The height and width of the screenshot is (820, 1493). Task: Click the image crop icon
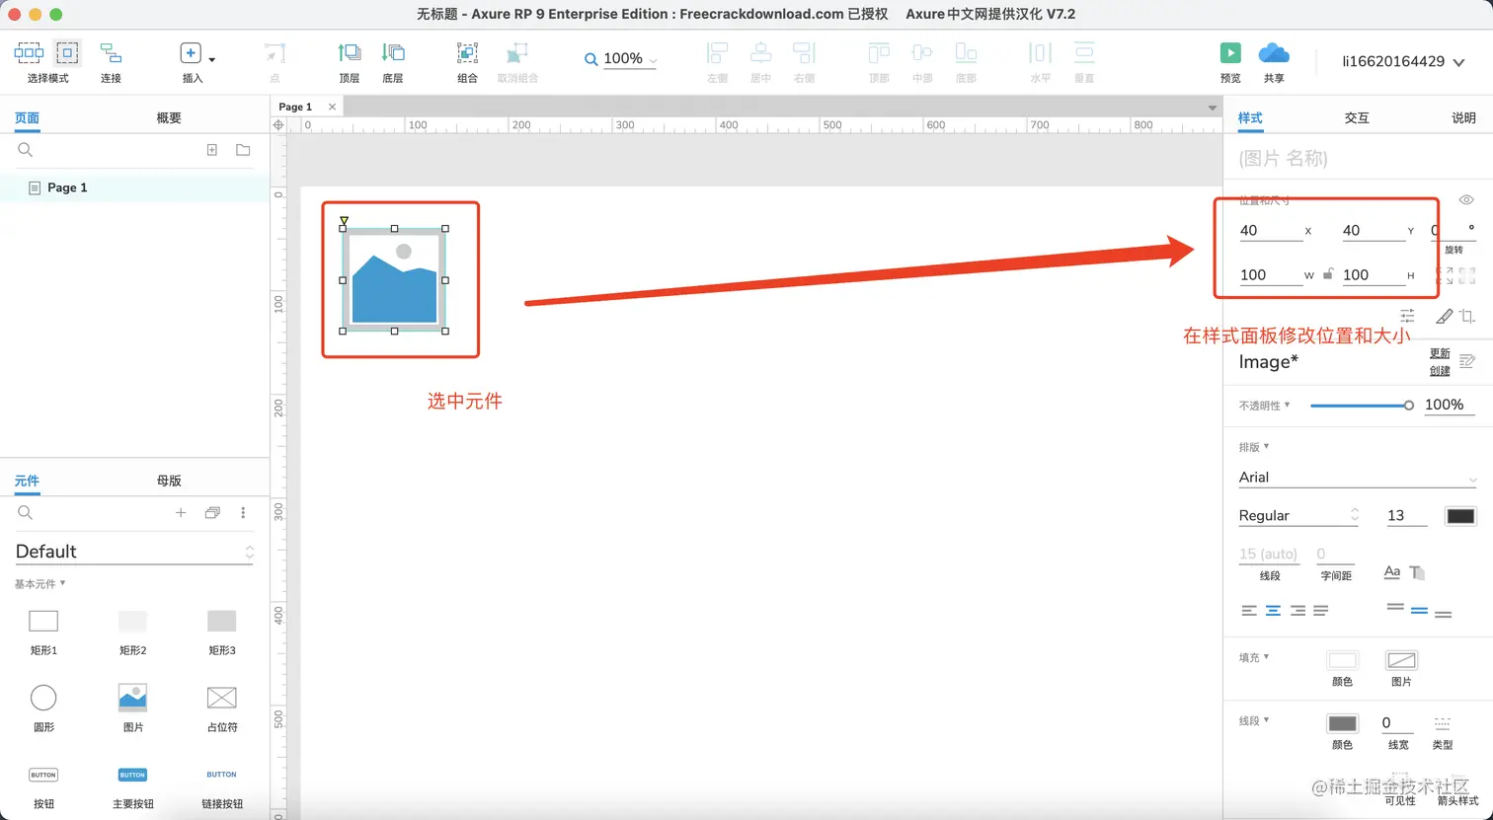(1467, 316)
